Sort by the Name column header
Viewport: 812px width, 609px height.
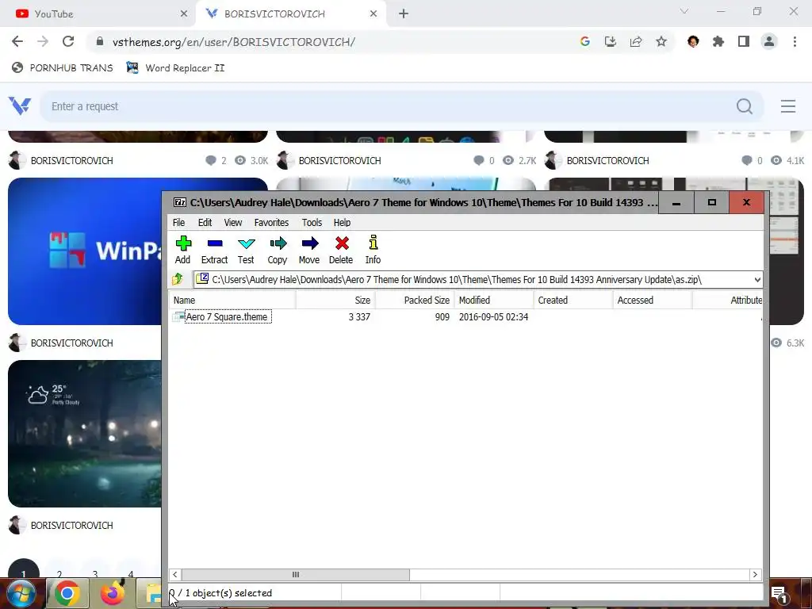232,301
